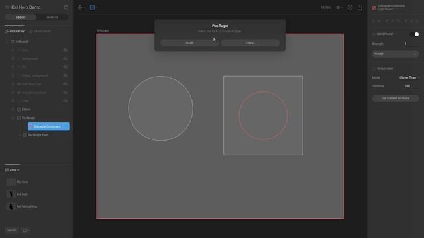Image resolution: width=424 pixels, height=238 pixels.
Task: Click the Hierarchy panel icon
Action: 7,31
